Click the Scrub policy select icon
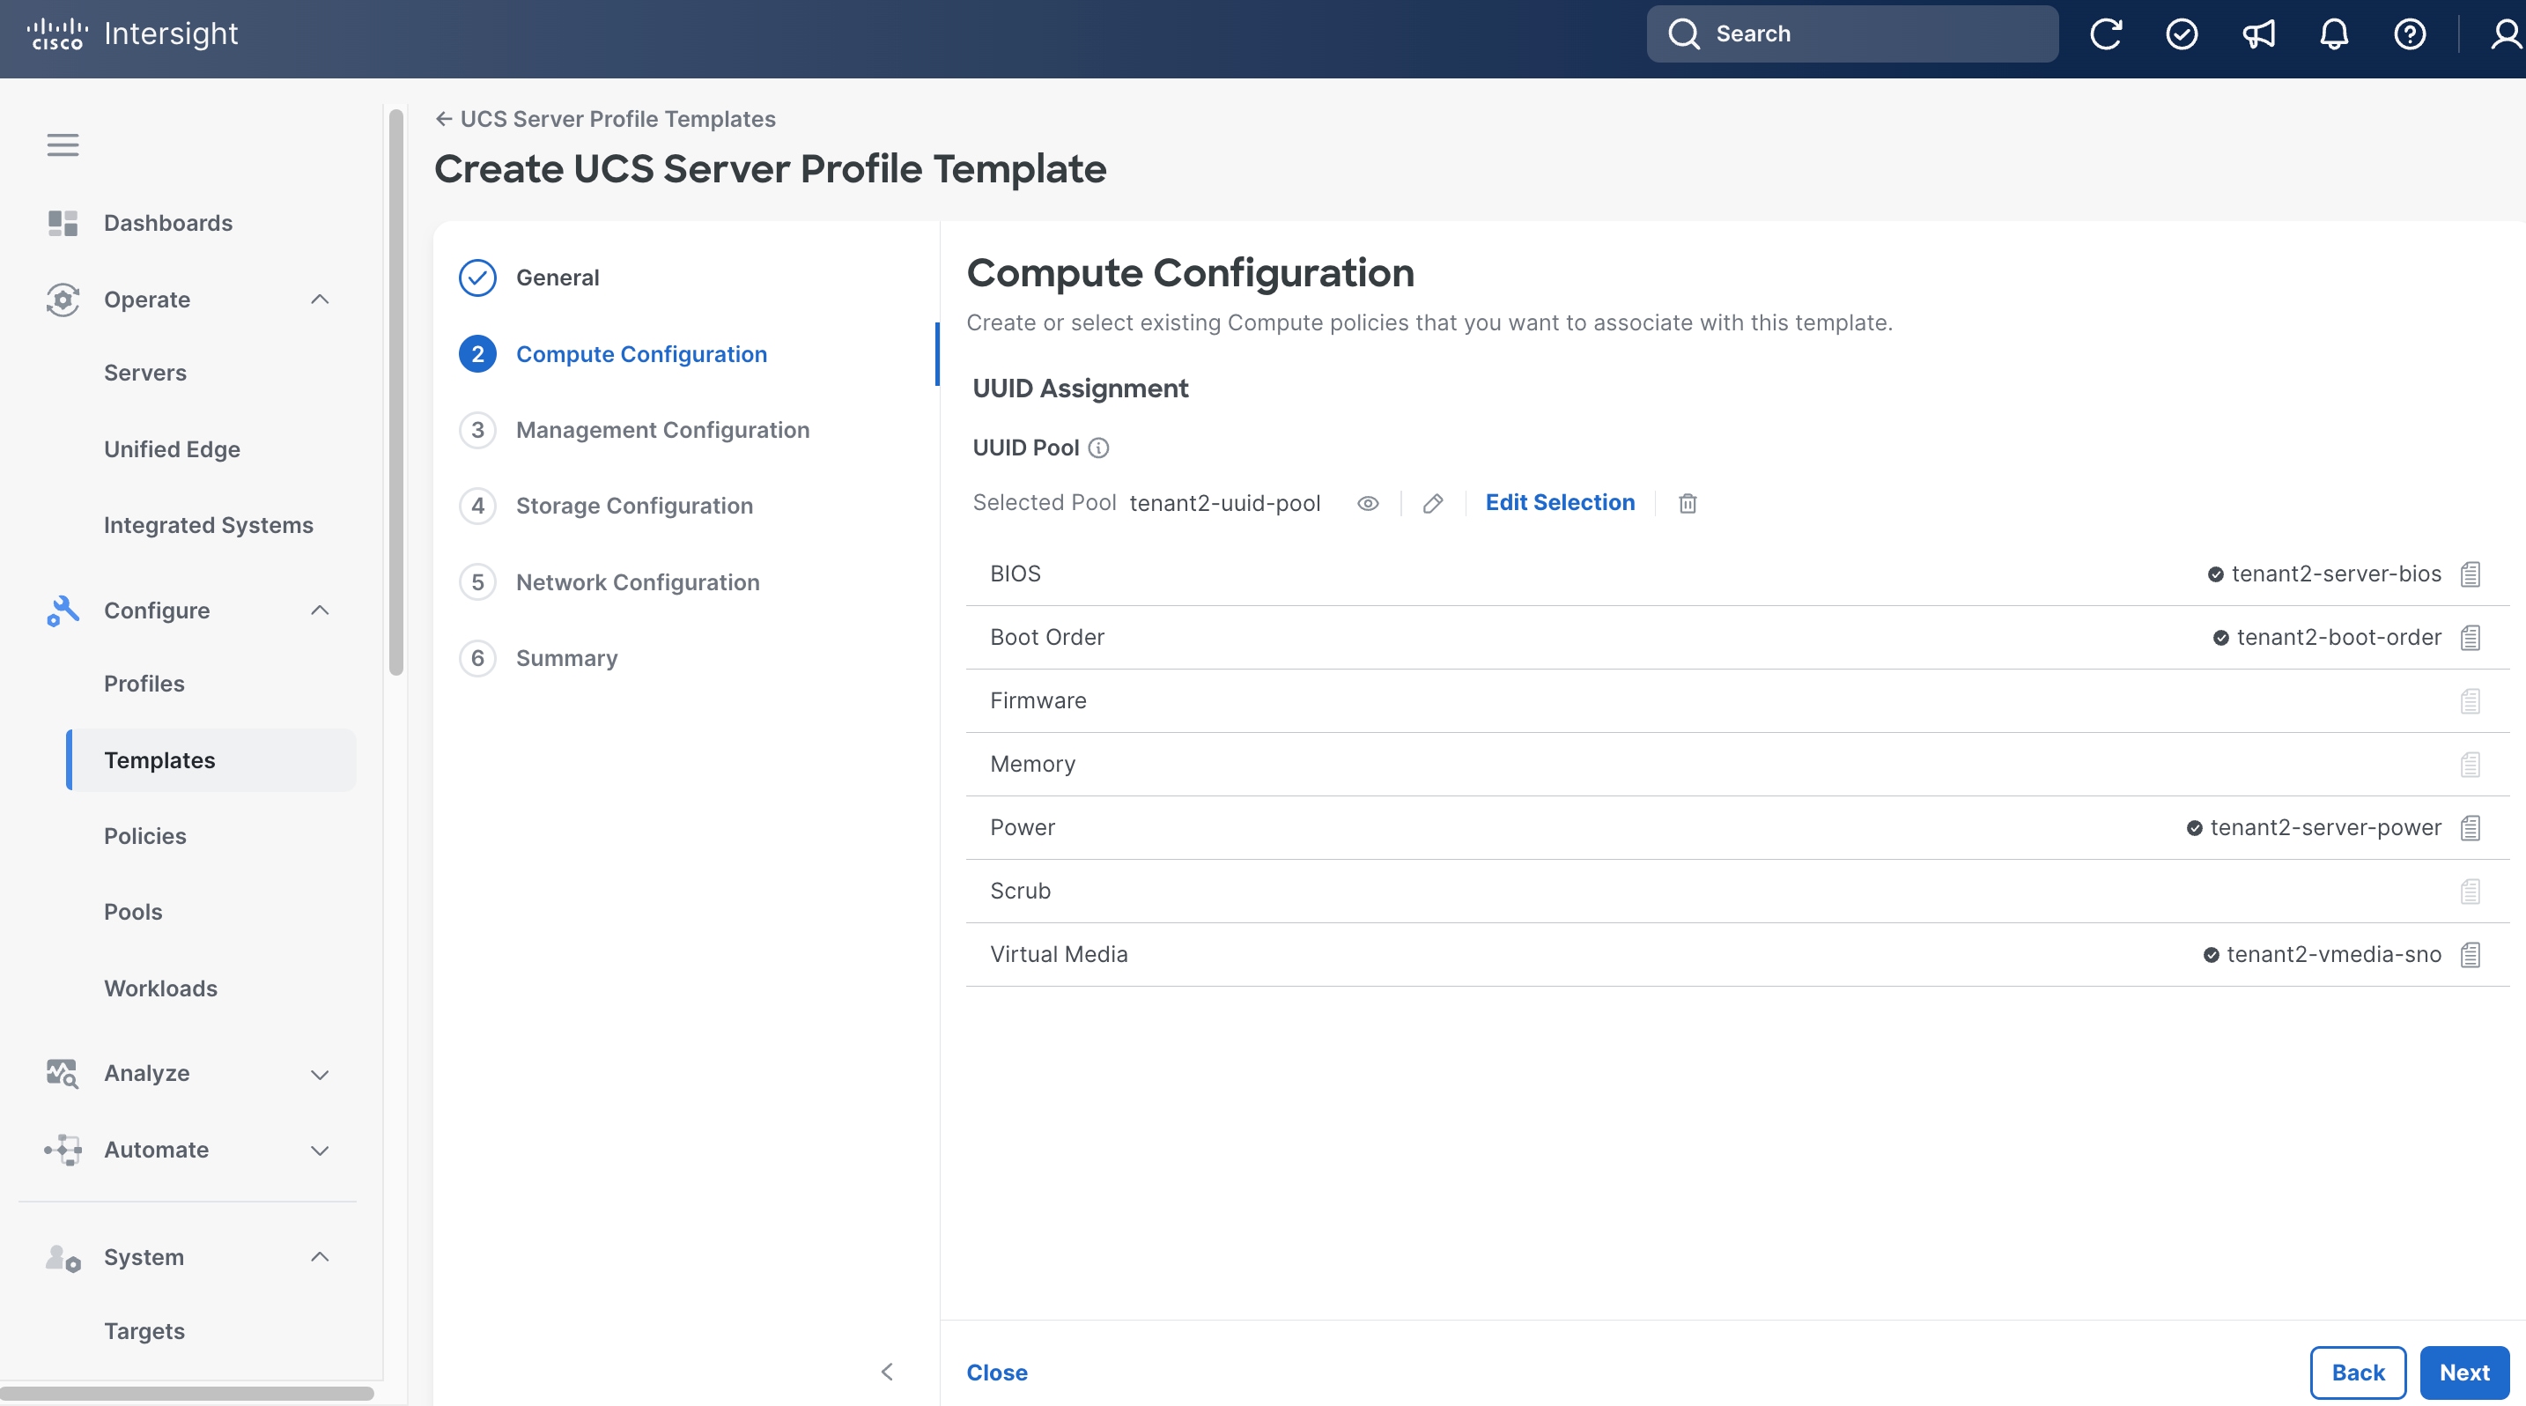Viewport: 2526px width, 1406px height. [2471, 892]
